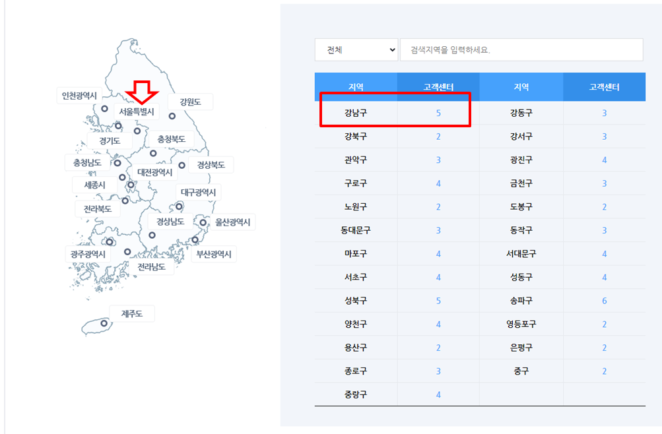Viewport: 662px width, 434px height.
Task: Click the 마포구 count 4 link
Action: (438, 253)
